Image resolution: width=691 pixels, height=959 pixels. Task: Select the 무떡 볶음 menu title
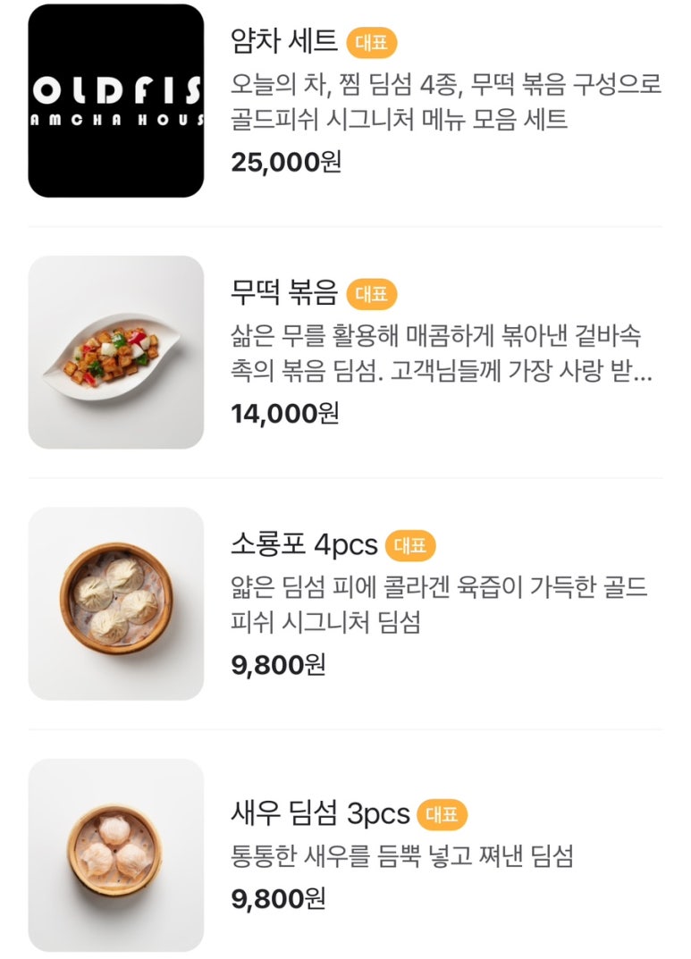point(284,293)
